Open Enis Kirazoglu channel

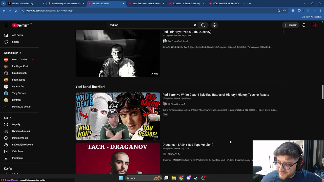19,73
